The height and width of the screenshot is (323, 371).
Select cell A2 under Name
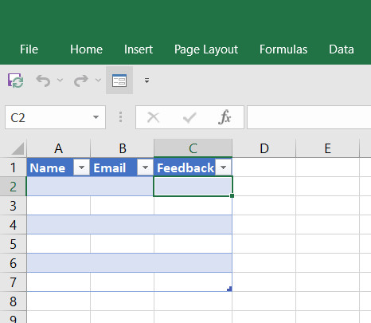58,187
